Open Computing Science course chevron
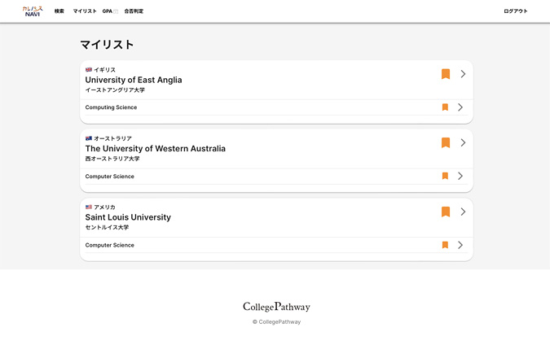 click(460, 107)
